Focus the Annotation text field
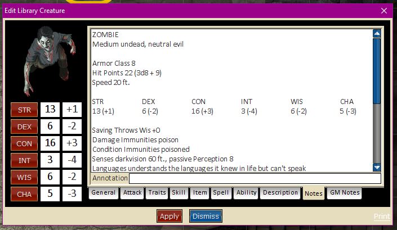This screenshot has width=397, height=230. point(255,178)
